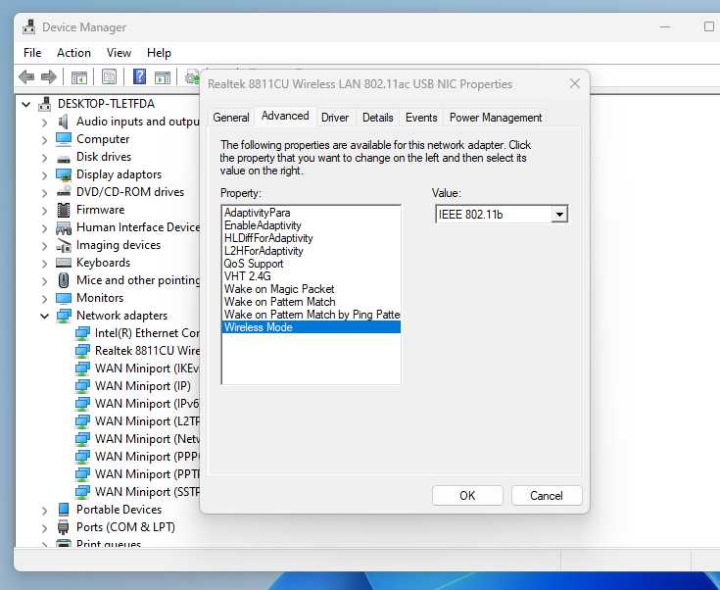Click the Show/Hide Console Tree toolbar icon
Screen dimensions: 720x590
79,76
